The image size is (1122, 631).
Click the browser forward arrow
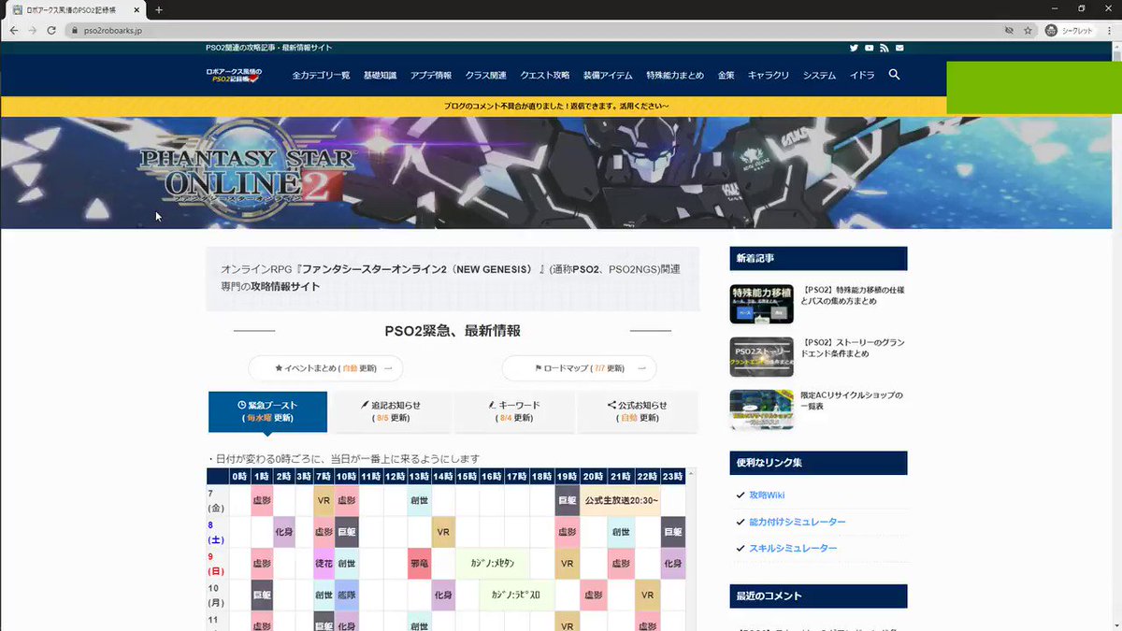click(x=33, y=30)
